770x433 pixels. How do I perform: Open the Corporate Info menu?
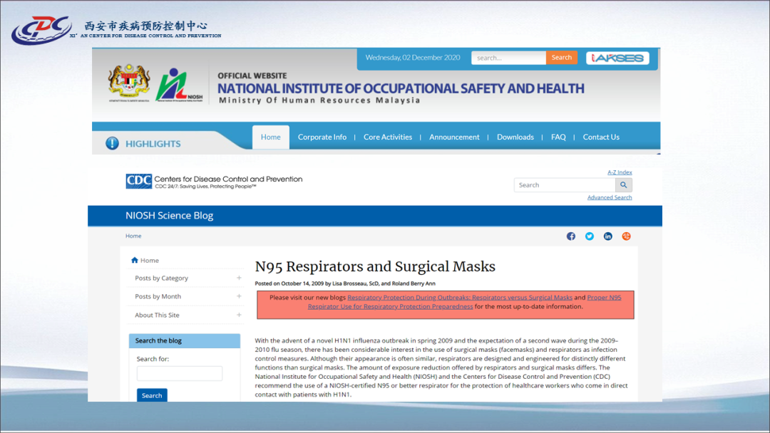point(322,137)
